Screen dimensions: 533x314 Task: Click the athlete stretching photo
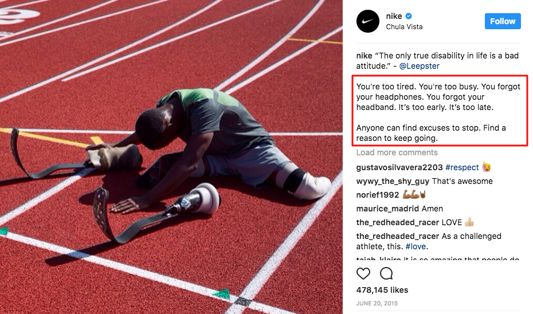pyautogui.click(x=171, y=157)
